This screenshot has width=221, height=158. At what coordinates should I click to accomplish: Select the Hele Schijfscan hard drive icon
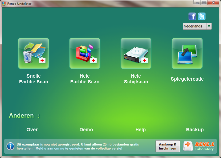coord(136,53)
